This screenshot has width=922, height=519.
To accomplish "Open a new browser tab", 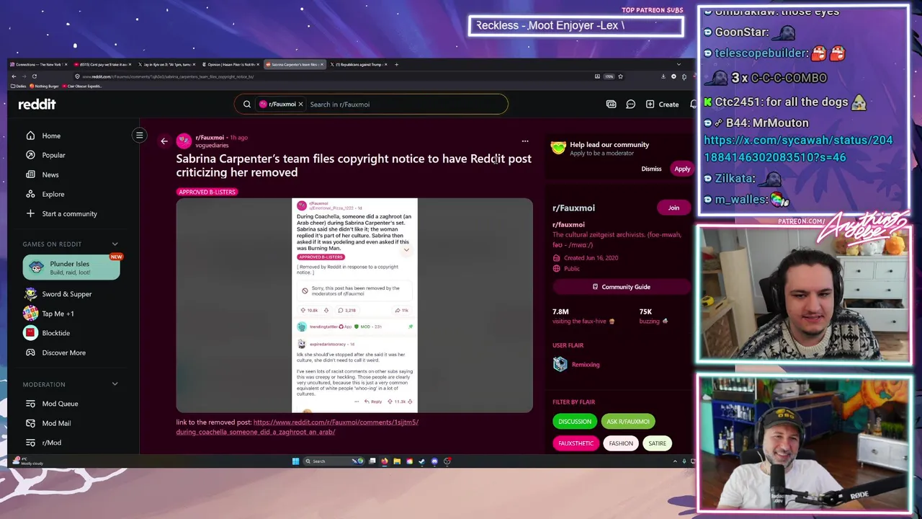I will [x=396, y=64].
